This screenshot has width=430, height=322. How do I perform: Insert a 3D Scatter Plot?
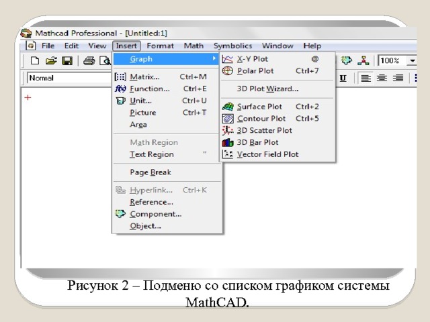click(x=277, y=130)
